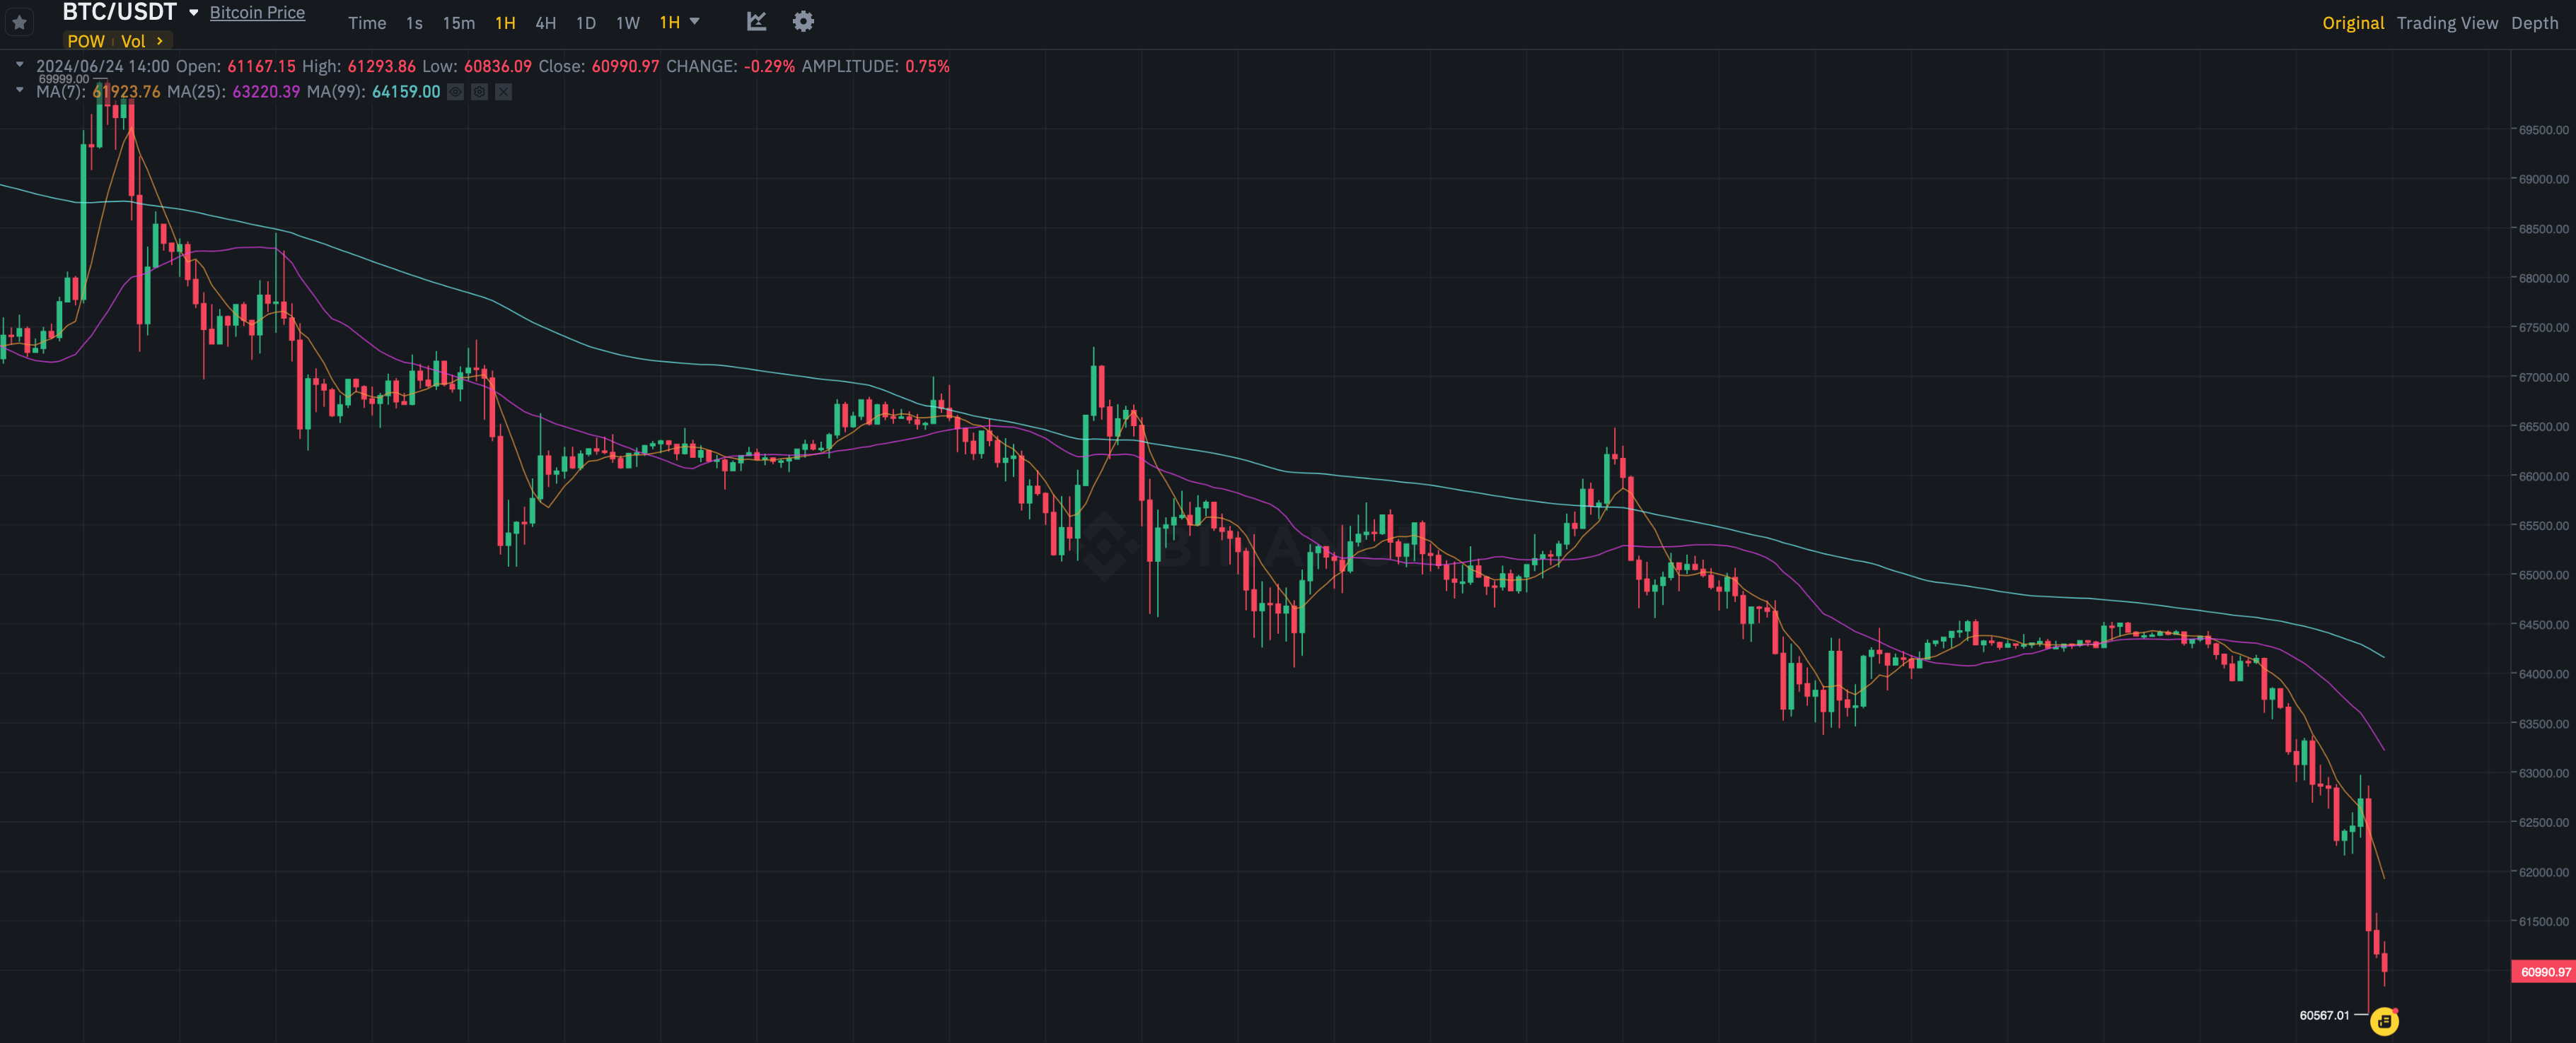Switch to the 1W interval

click(628, 23)
